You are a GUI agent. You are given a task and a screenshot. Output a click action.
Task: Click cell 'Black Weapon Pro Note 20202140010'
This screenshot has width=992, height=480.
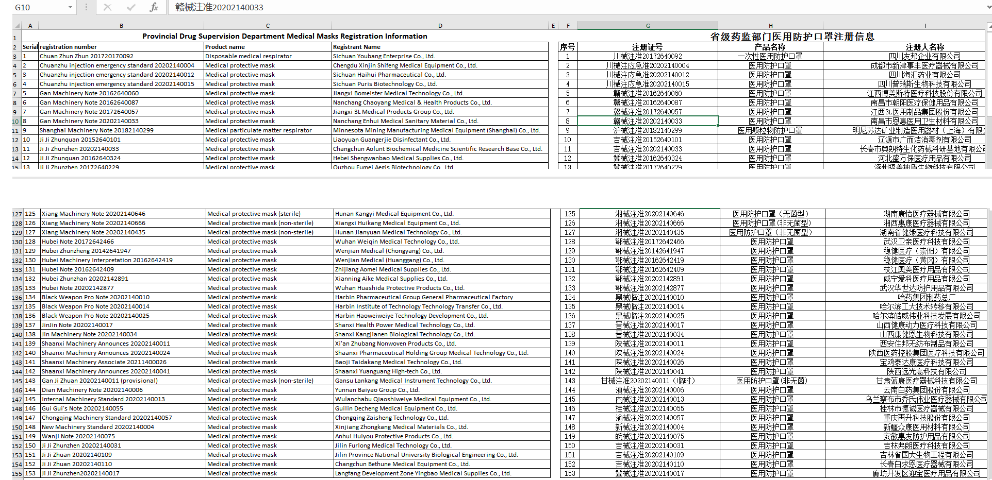pyautogui.click(x=123, y=297)
